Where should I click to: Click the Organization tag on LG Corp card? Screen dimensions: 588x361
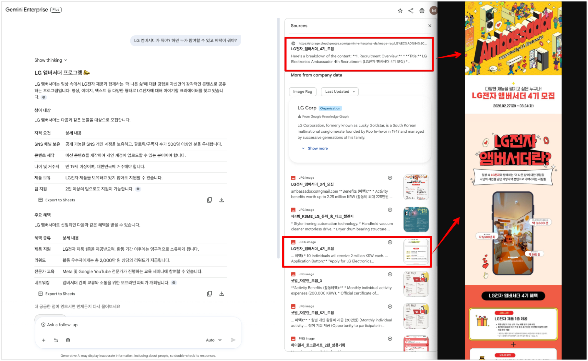(x=330, y=109)
